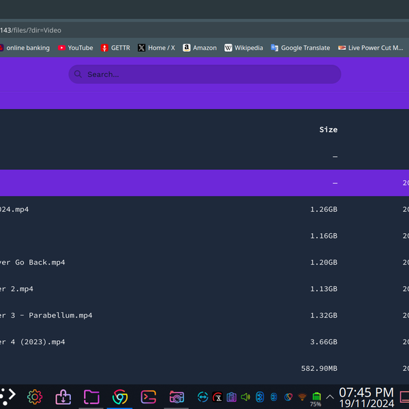Click the speaker volume icon in system tray
This screenshot has height=409, width=409.
(245, 397)
